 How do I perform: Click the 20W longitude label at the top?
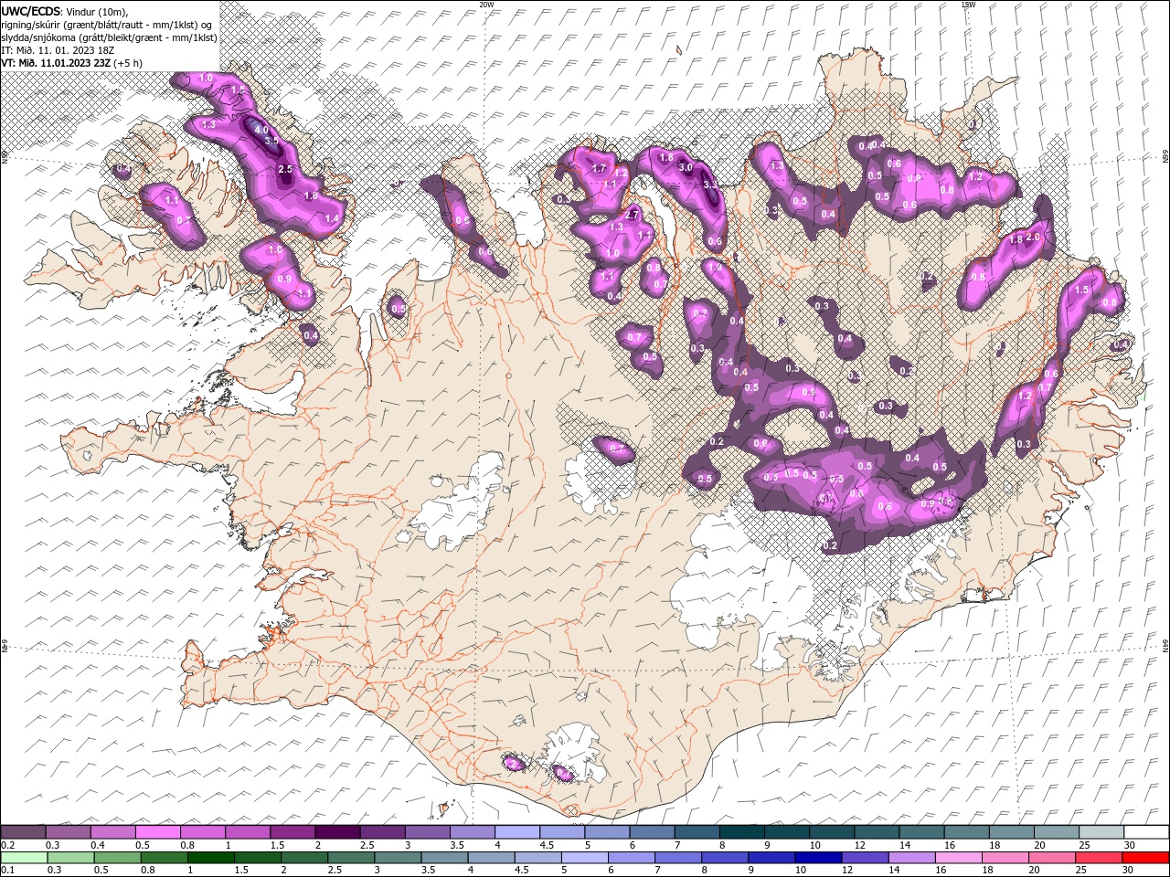click(486, 5)
